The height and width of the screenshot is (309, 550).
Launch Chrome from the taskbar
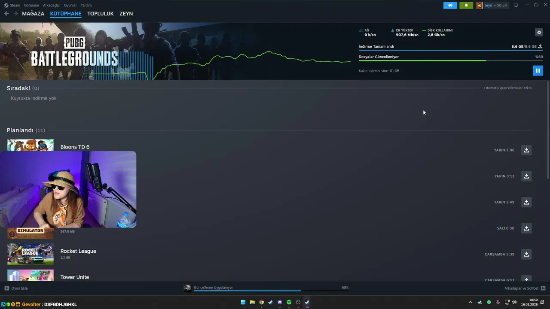click(x=261, y=302)
